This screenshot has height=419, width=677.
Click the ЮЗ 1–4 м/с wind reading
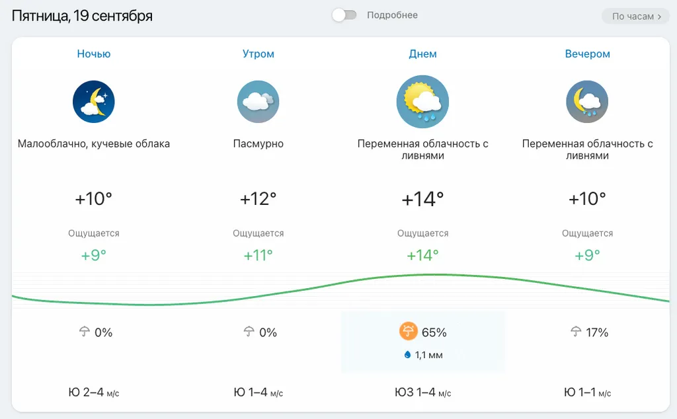[422, 393]
